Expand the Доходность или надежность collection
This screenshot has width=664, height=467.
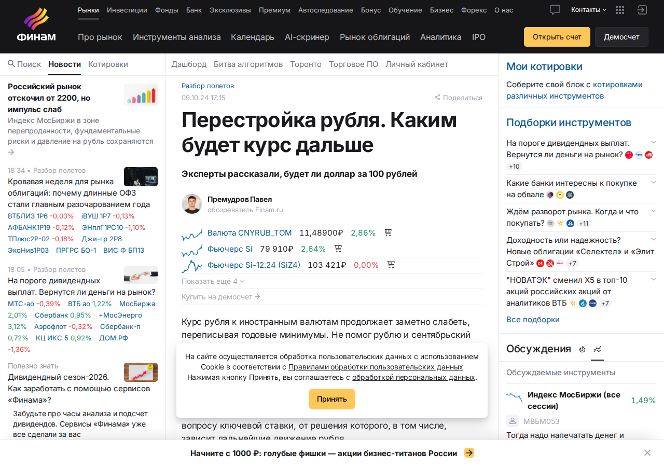click(x=654, y=240)
